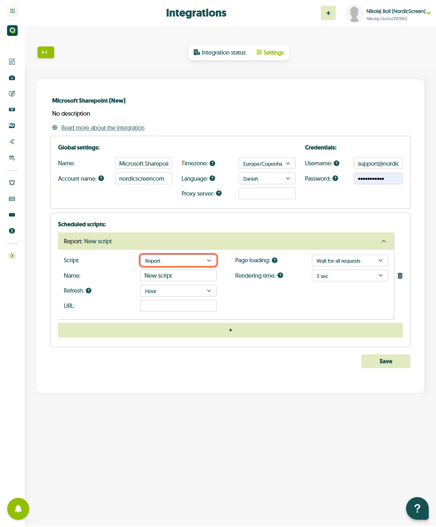Image resolution: width=436 pixels, height=527 pixels.
Task: Expand the sidebar with the arrow button
Action: (x=12, y=256)
